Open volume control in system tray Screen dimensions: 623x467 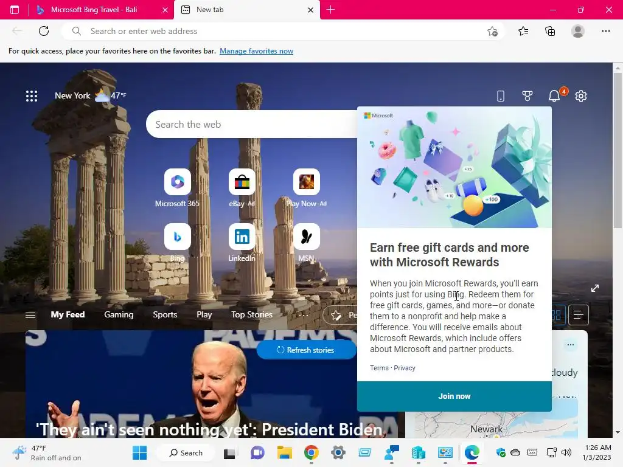click(566, 452)
